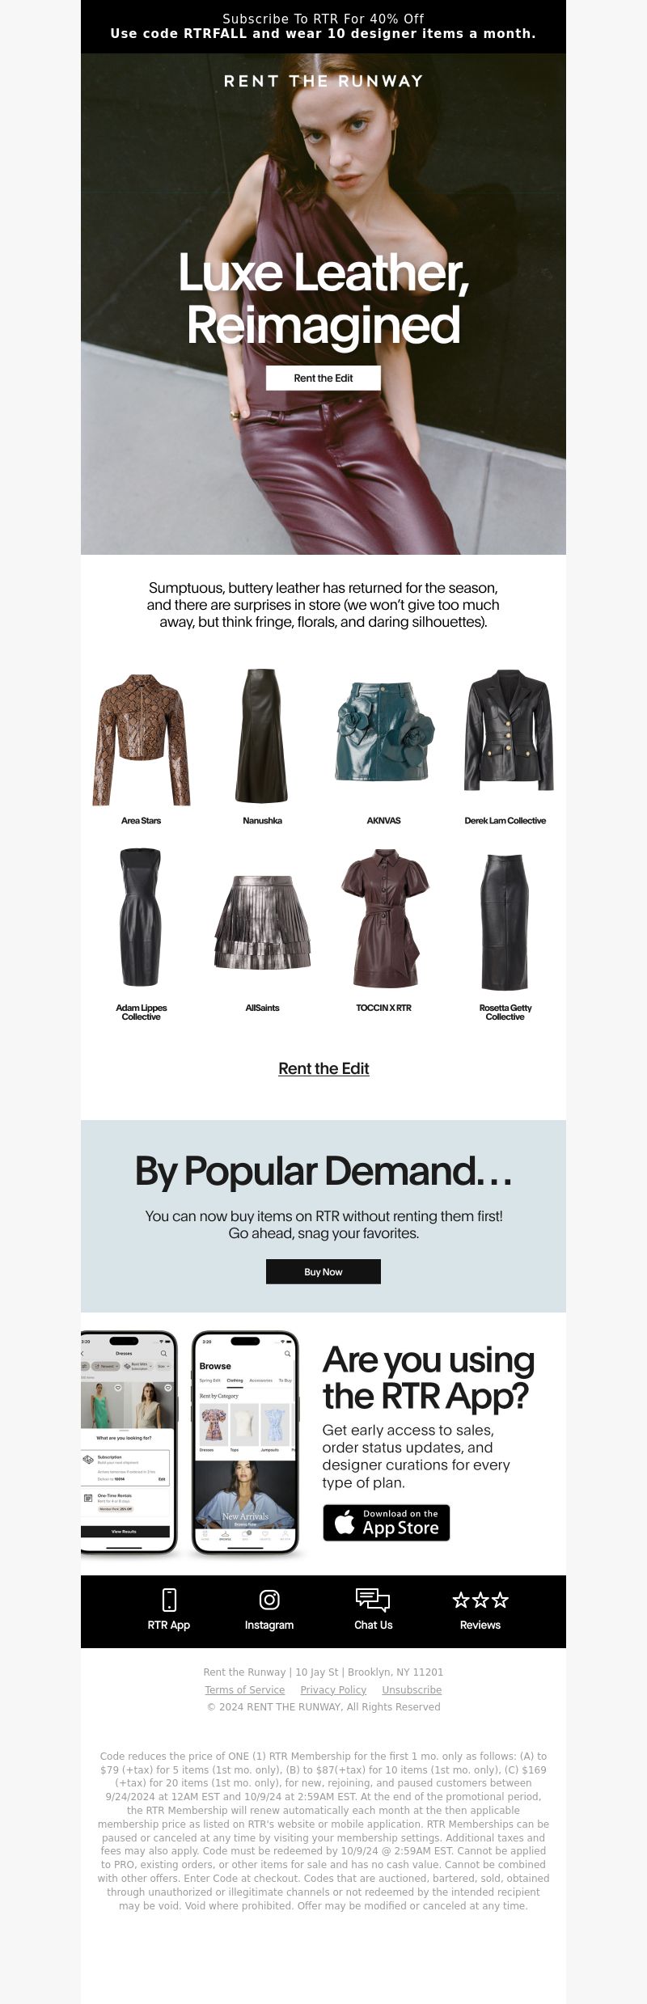
Task: Open the Instagram camera icon
Action: point(269,1599)
